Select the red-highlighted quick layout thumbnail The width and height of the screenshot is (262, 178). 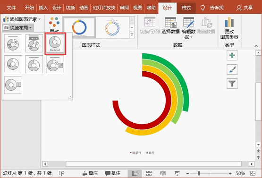point(55,44)
